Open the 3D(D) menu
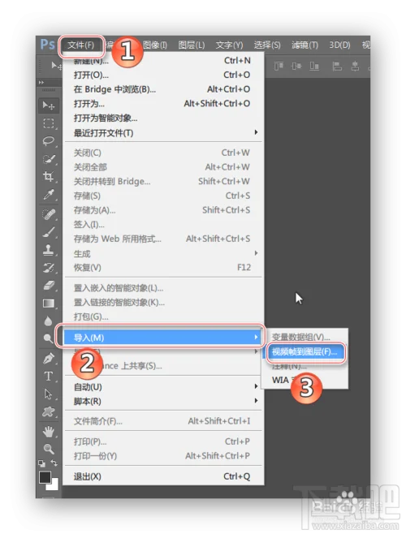Viewport: 406px width, 534px height. click(340, 45)
